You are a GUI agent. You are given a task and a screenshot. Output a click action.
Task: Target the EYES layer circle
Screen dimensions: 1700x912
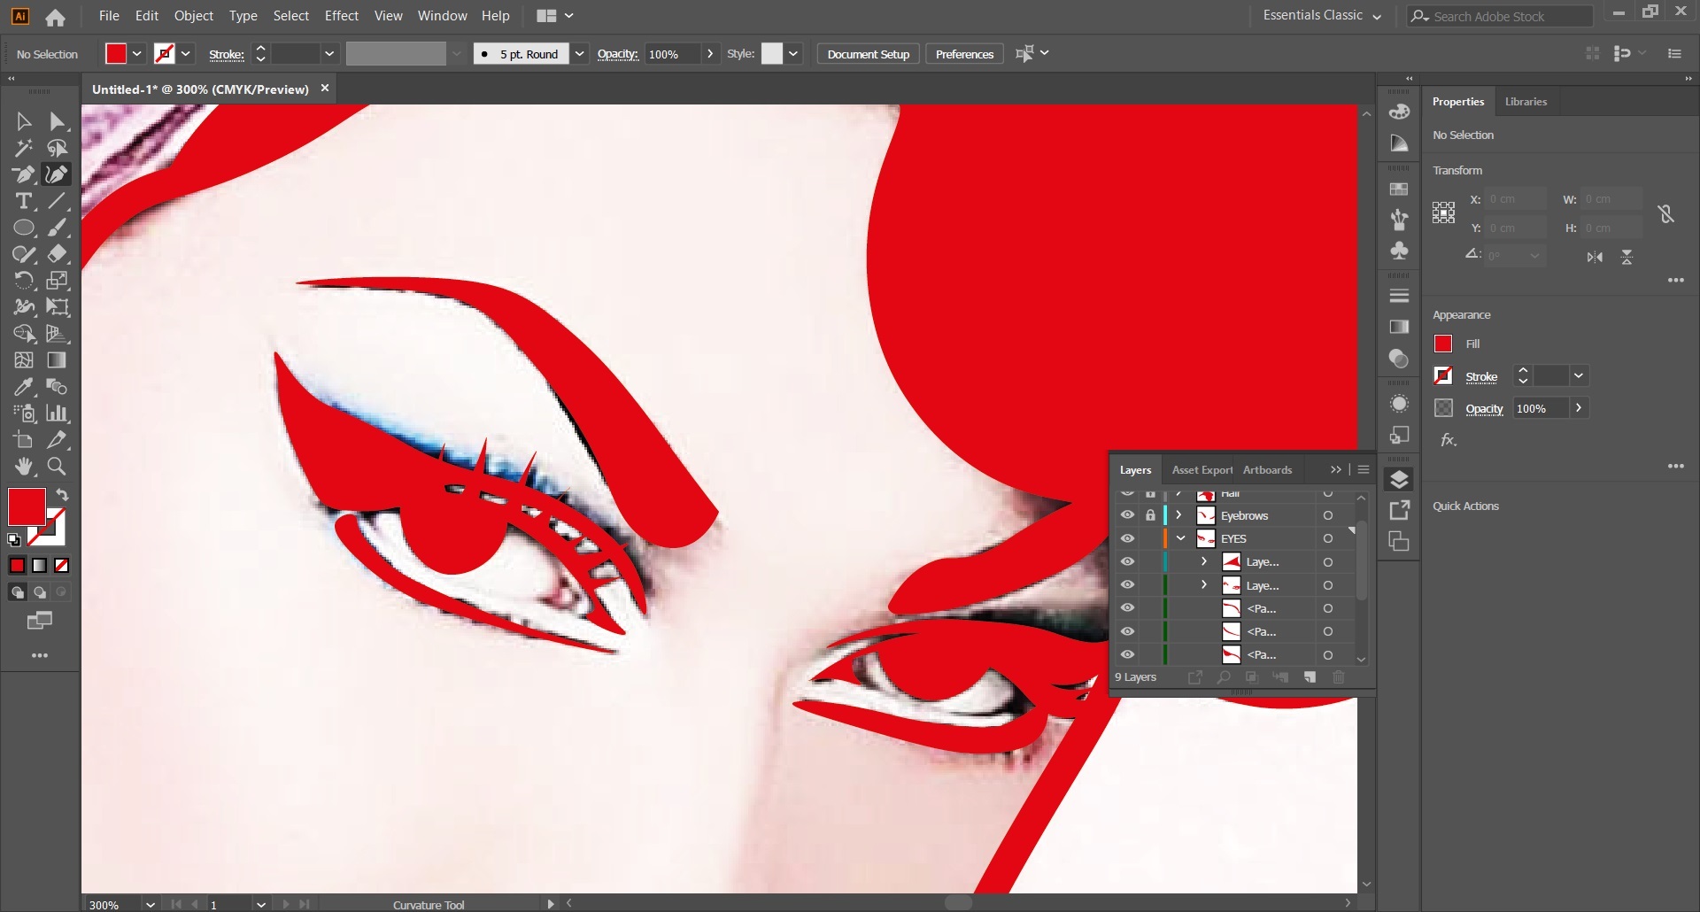(1328, 538)
